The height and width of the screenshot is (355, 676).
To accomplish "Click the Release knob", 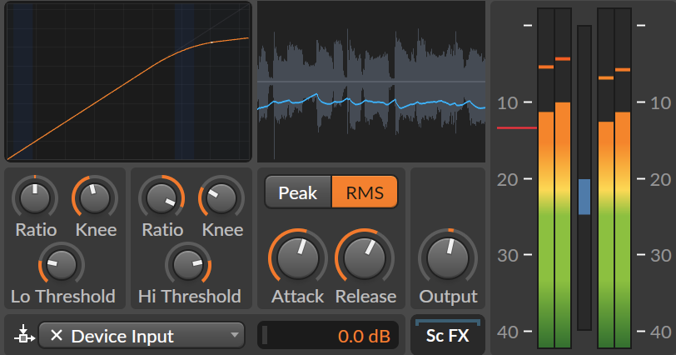I will 365,257.
